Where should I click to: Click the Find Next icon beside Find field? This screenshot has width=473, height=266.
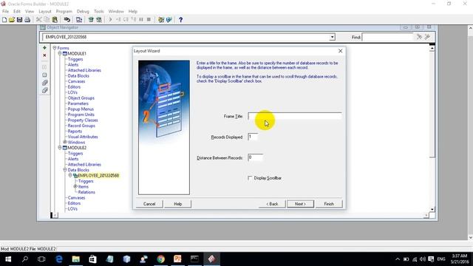419,37
